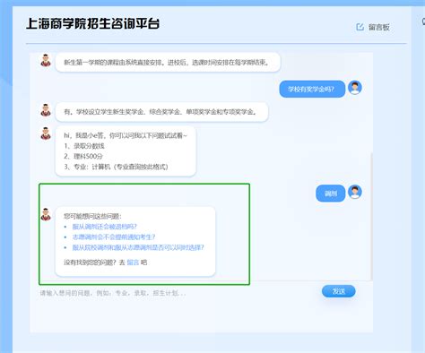This screenshot has height=353, width=425.
Task: Click the heading 您可能想问这些问题:
Action: click(92, 216)
